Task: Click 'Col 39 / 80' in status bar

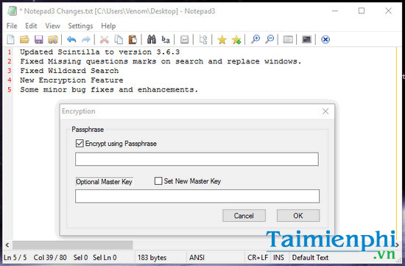Action: [50, 257]
